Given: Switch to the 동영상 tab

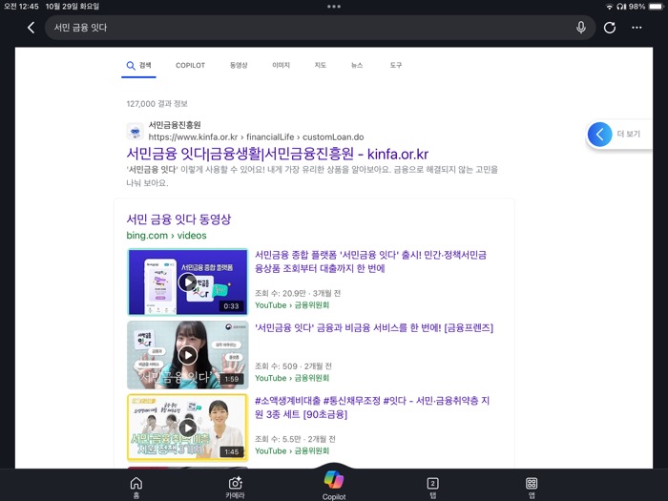Looking at the screenshot, I should pyautogui.click(x=239, y=65).
